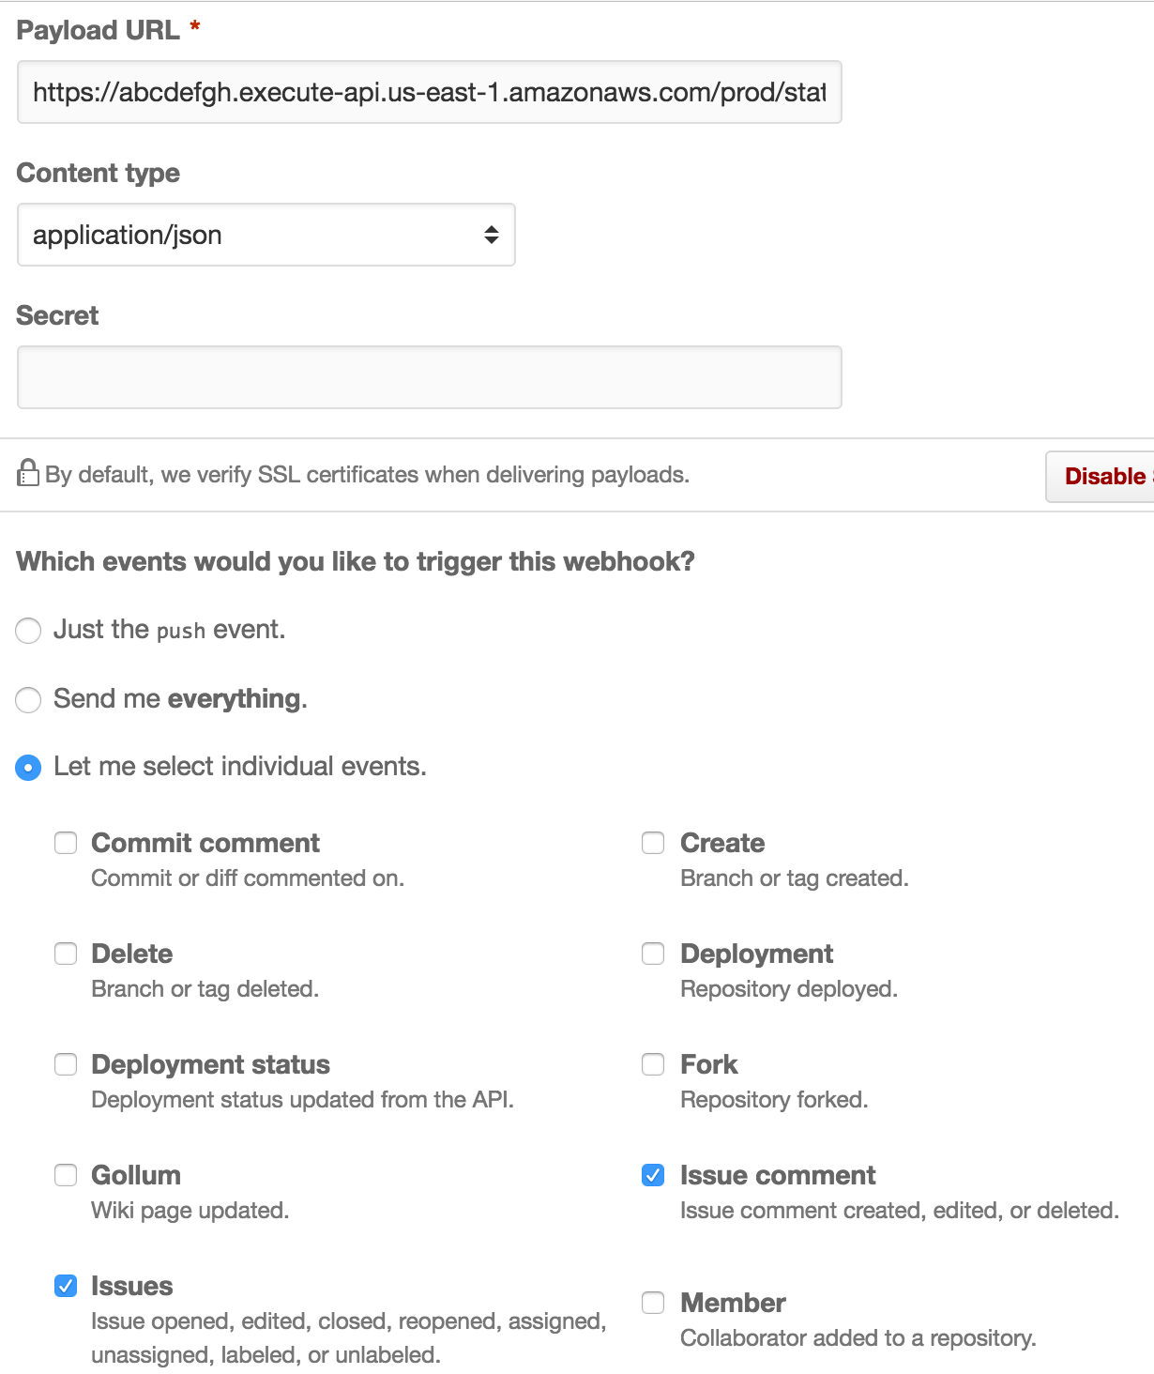The width and height of the screenshot is (1154, 1374).
Task: Focus the Secret input field
Action: (x=430, y=377)
